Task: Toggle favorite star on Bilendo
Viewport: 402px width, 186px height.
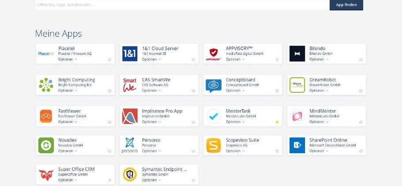Action: click(361, 60)
